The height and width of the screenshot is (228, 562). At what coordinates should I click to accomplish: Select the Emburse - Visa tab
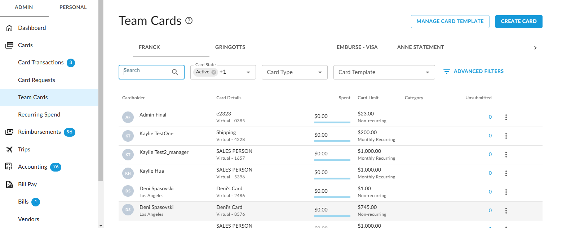pyautogui.click(x=357, y=47)
